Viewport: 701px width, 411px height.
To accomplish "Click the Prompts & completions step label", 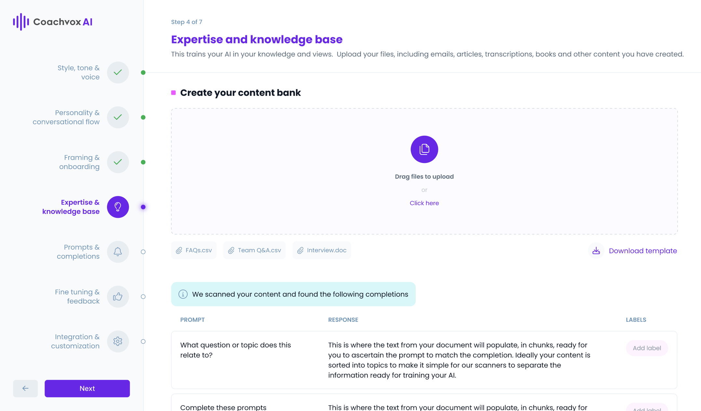I will click(x=78, y=252).
